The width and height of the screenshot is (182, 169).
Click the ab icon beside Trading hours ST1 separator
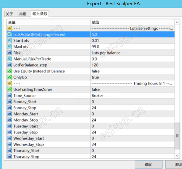(x=10, y=83)
